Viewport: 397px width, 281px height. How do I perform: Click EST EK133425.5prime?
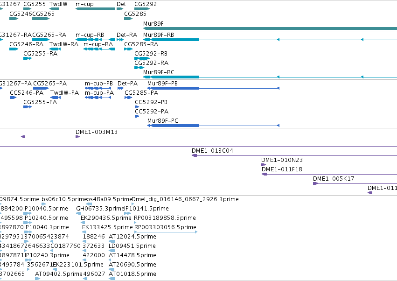[84, 232]
